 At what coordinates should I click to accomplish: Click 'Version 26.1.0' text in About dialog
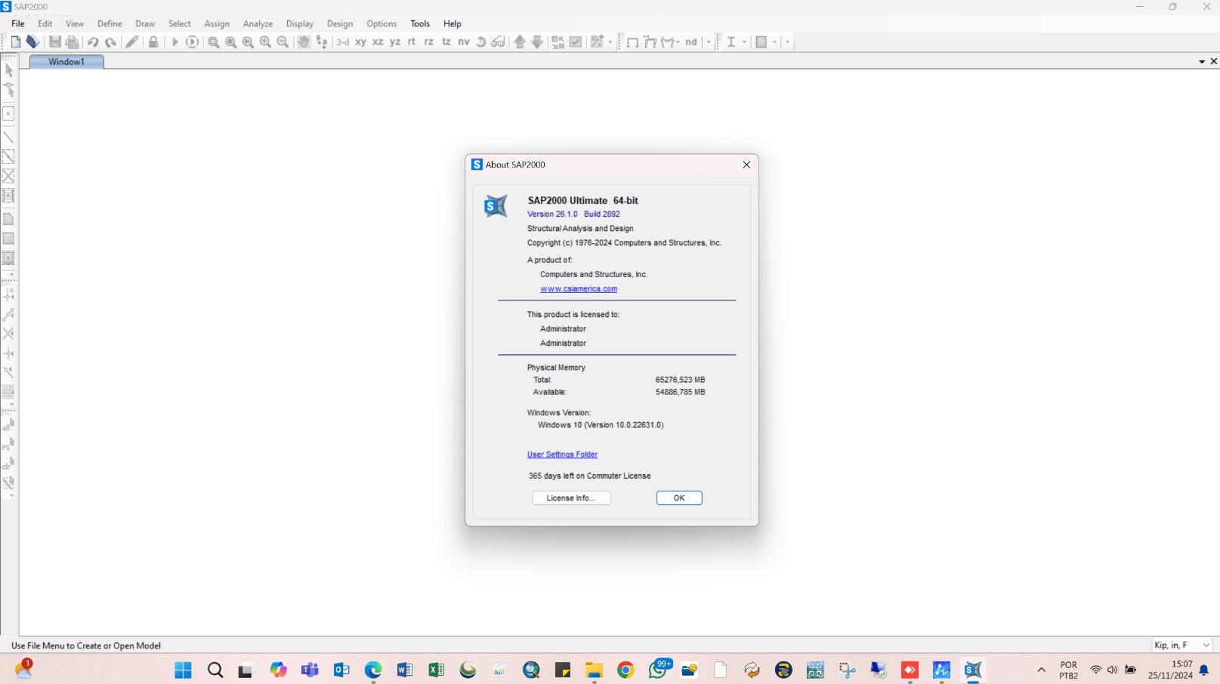pyautogui.click(x=552, y=214)
